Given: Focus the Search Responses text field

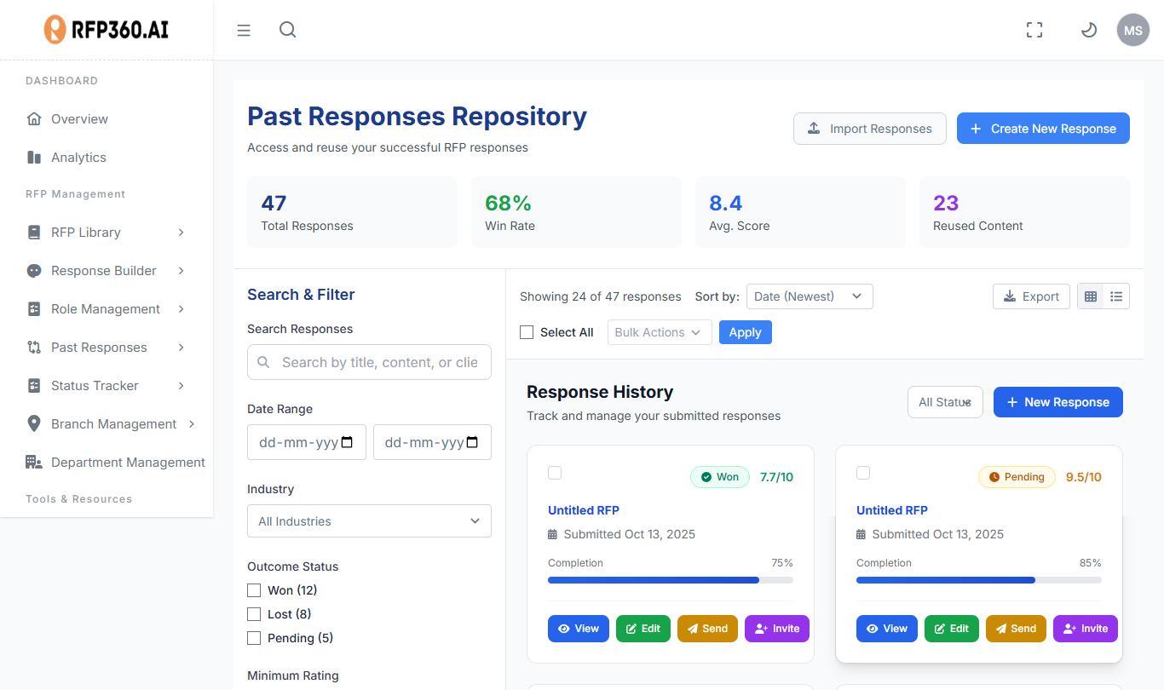Looking at the screenshot, I should point(379,362).
